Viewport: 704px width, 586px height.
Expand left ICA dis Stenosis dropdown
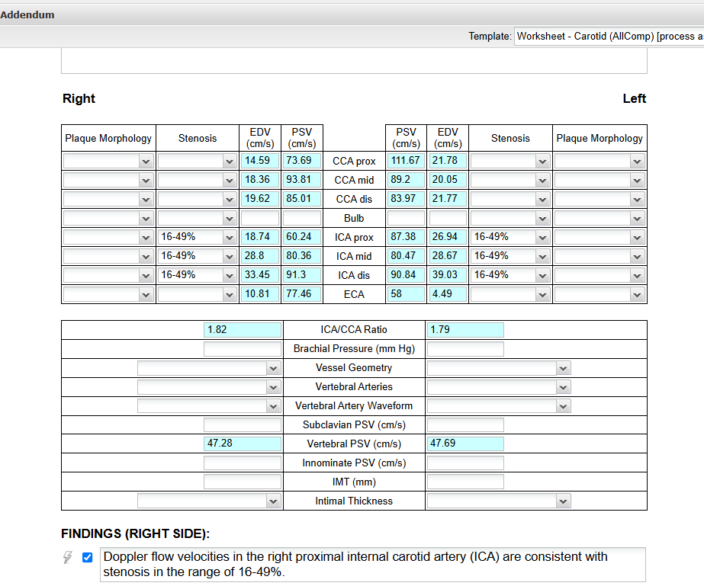(x=510, y=275)
